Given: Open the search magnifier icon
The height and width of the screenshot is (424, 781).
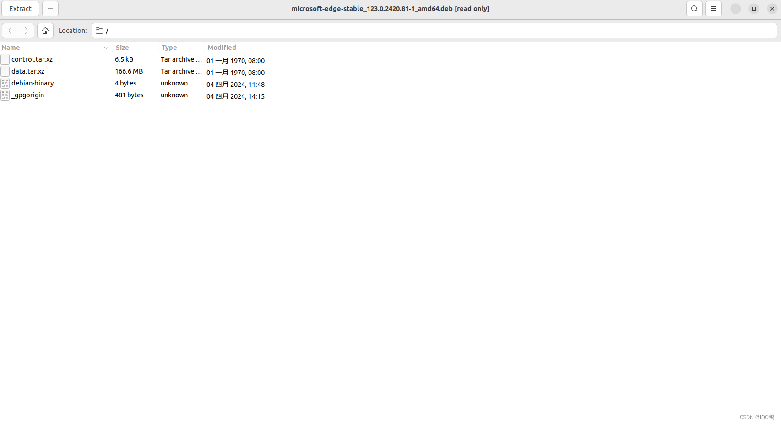Looking at the screenshot, I should (x=694, y=9).
